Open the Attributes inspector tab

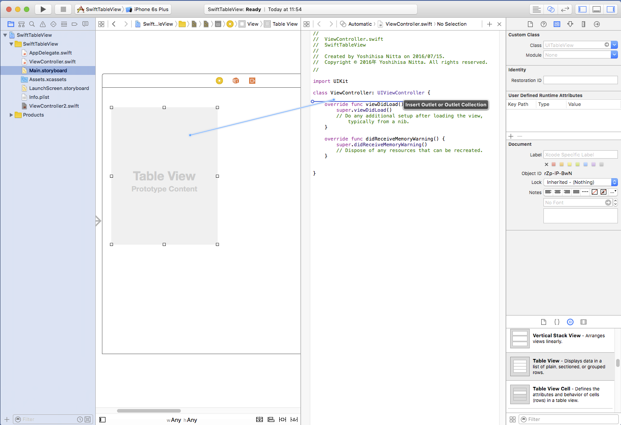[x=570, y=24]
